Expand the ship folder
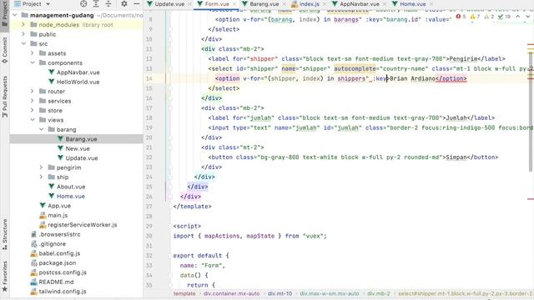The height and width of the screenshot is (300, 534). [41, 177]
